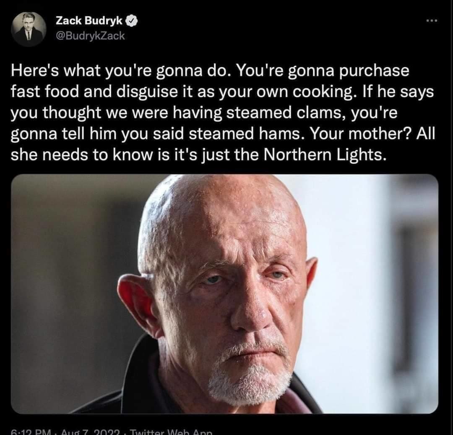Image resolution: width=453 pixels, height=435 pixels.
Task: Click the phrase "steamed clams" in the tweet
Action: click(x=285, y=113)
